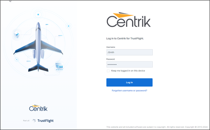This screenshot has height=130, width=210.
Task: Focus the Password input field
Action: tap(129, 64)
